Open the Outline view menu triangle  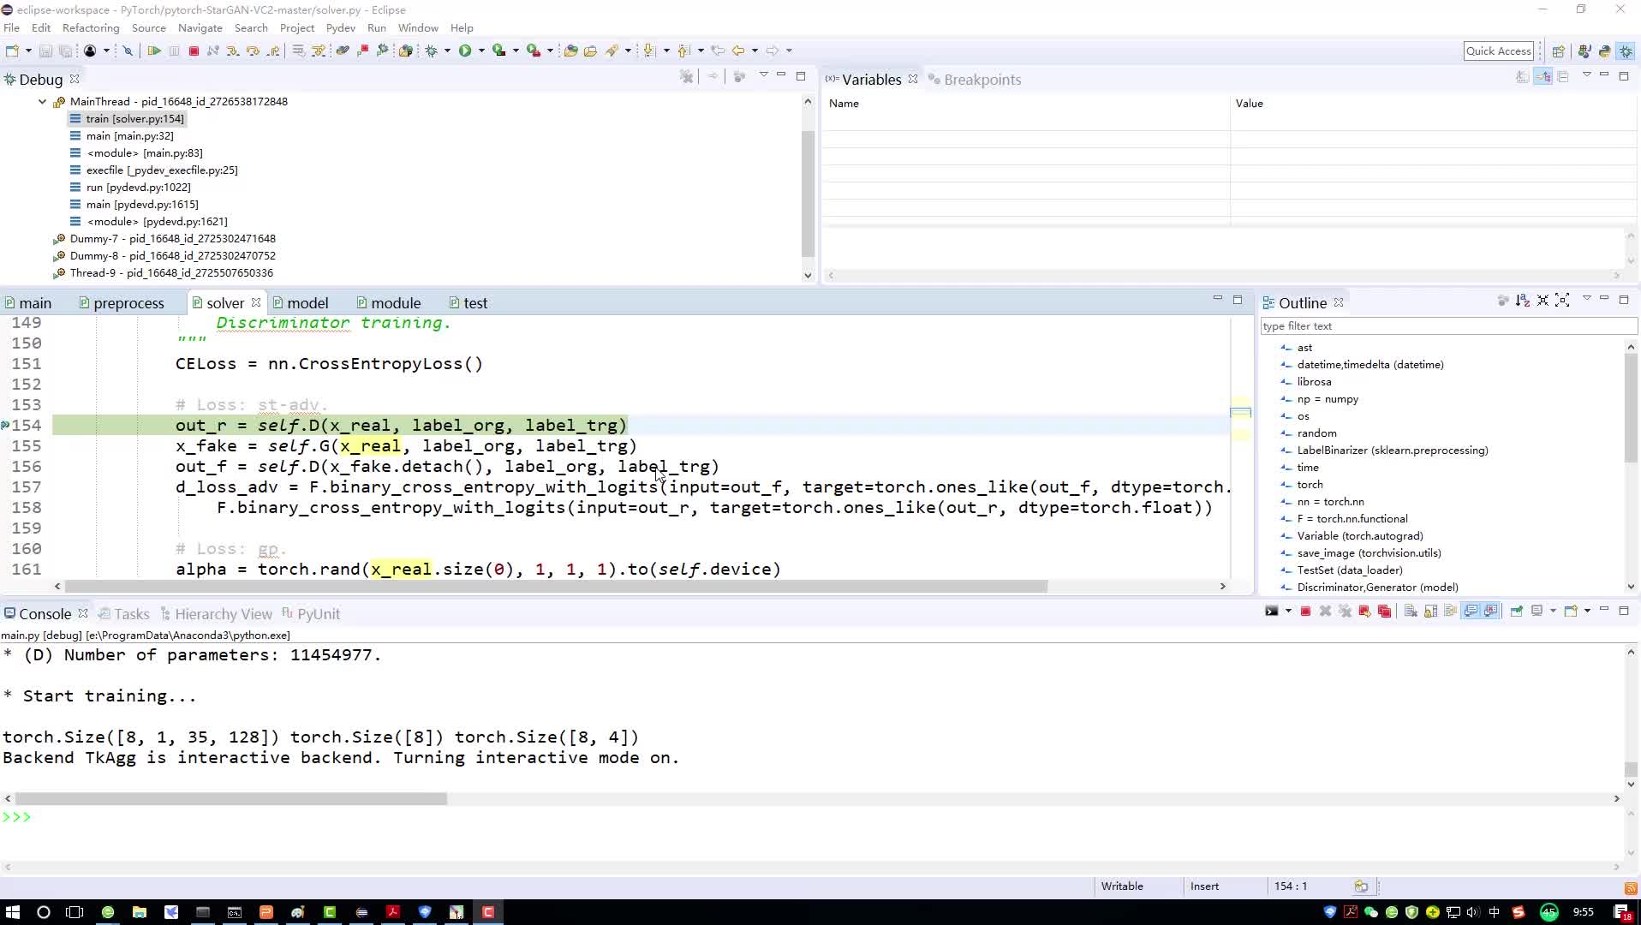[x=1586, y=299]
